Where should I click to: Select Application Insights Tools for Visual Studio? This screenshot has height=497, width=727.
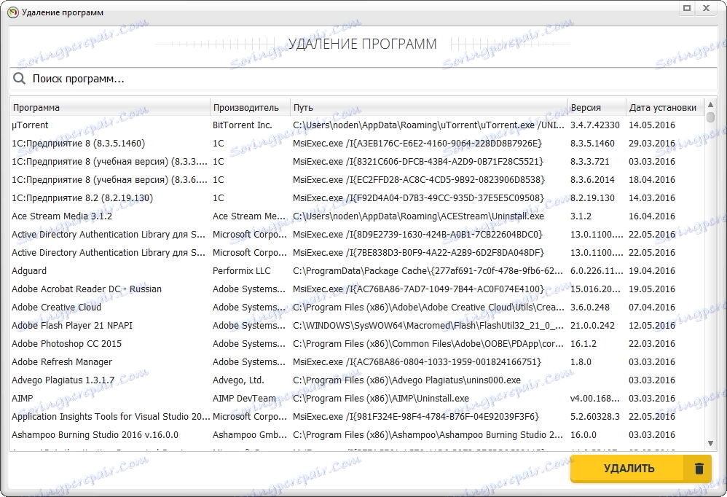point(356,416)
